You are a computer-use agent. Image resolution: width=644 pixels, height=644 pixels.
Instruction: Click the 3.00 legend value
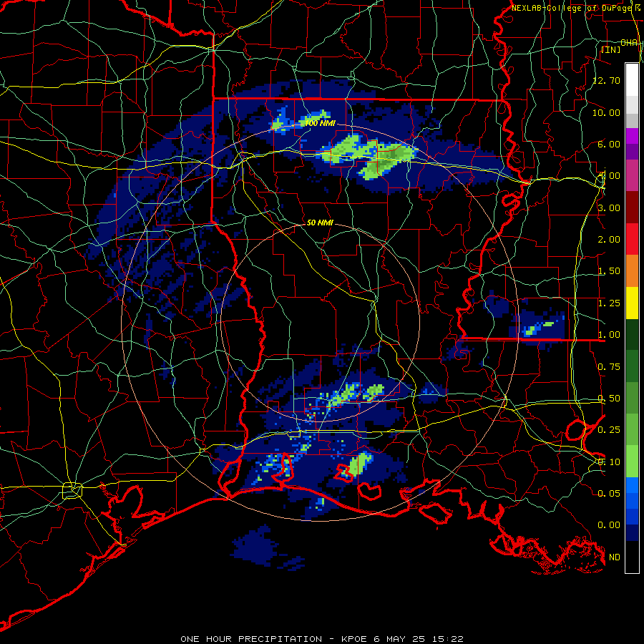[x=609, y=208]
